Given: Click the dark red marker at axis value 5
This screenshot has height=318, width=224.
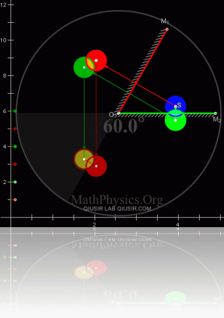Looking at the screenshot, I should click(x=15, y=129).
